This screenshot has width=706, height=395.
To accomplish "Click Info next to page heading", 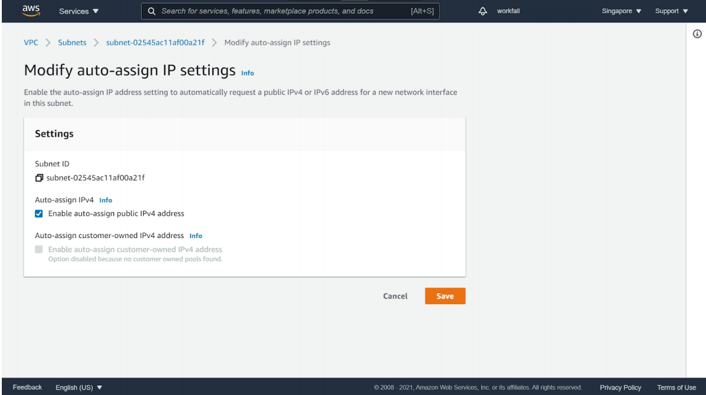I will [x=247, y=73].
